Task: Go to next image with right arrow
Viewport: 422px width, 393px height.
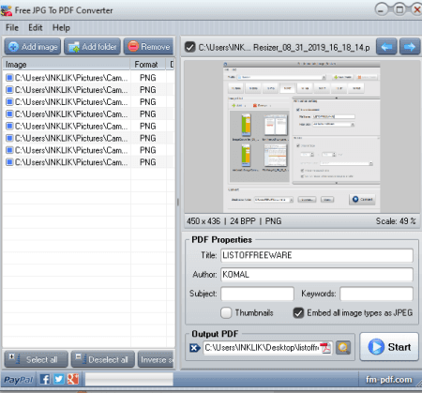Action: click(x=410, y=47)
